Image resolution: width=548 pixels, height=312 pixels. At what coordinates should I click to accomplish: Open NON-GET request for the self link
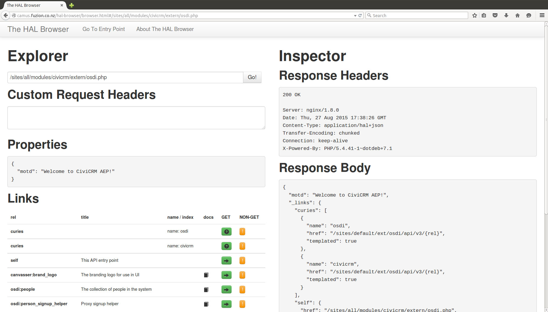click(x=242, y=261)
